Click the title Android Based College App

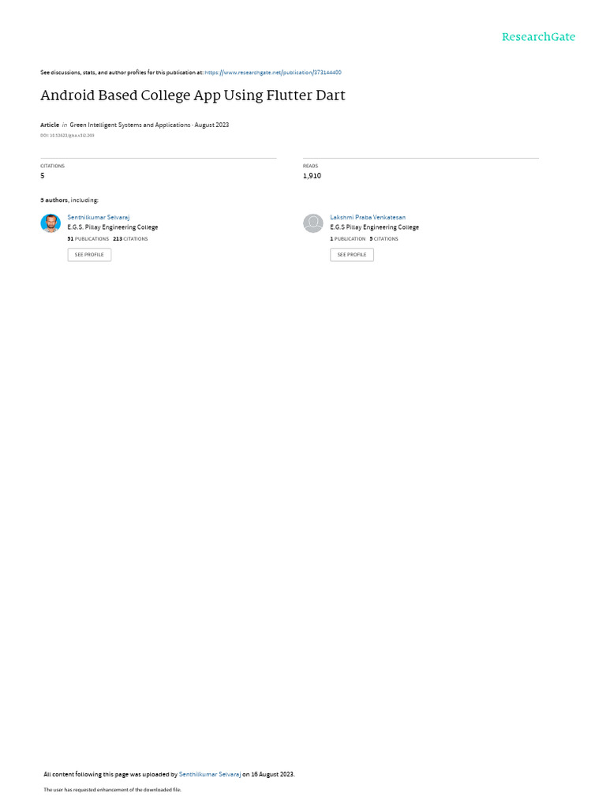pos(193,95)
